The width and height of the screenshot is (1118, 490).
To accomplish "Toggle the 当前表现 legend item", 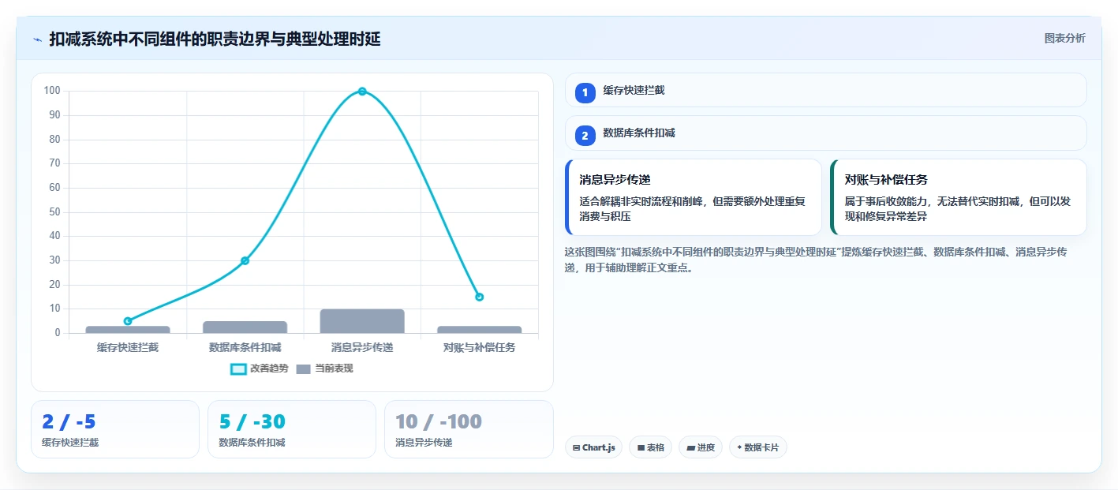I will coord(324,368).
